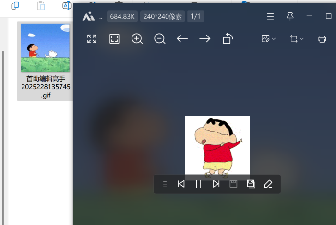
Task: Go to previous image with left arrow
Action: [x=182, y=39]
